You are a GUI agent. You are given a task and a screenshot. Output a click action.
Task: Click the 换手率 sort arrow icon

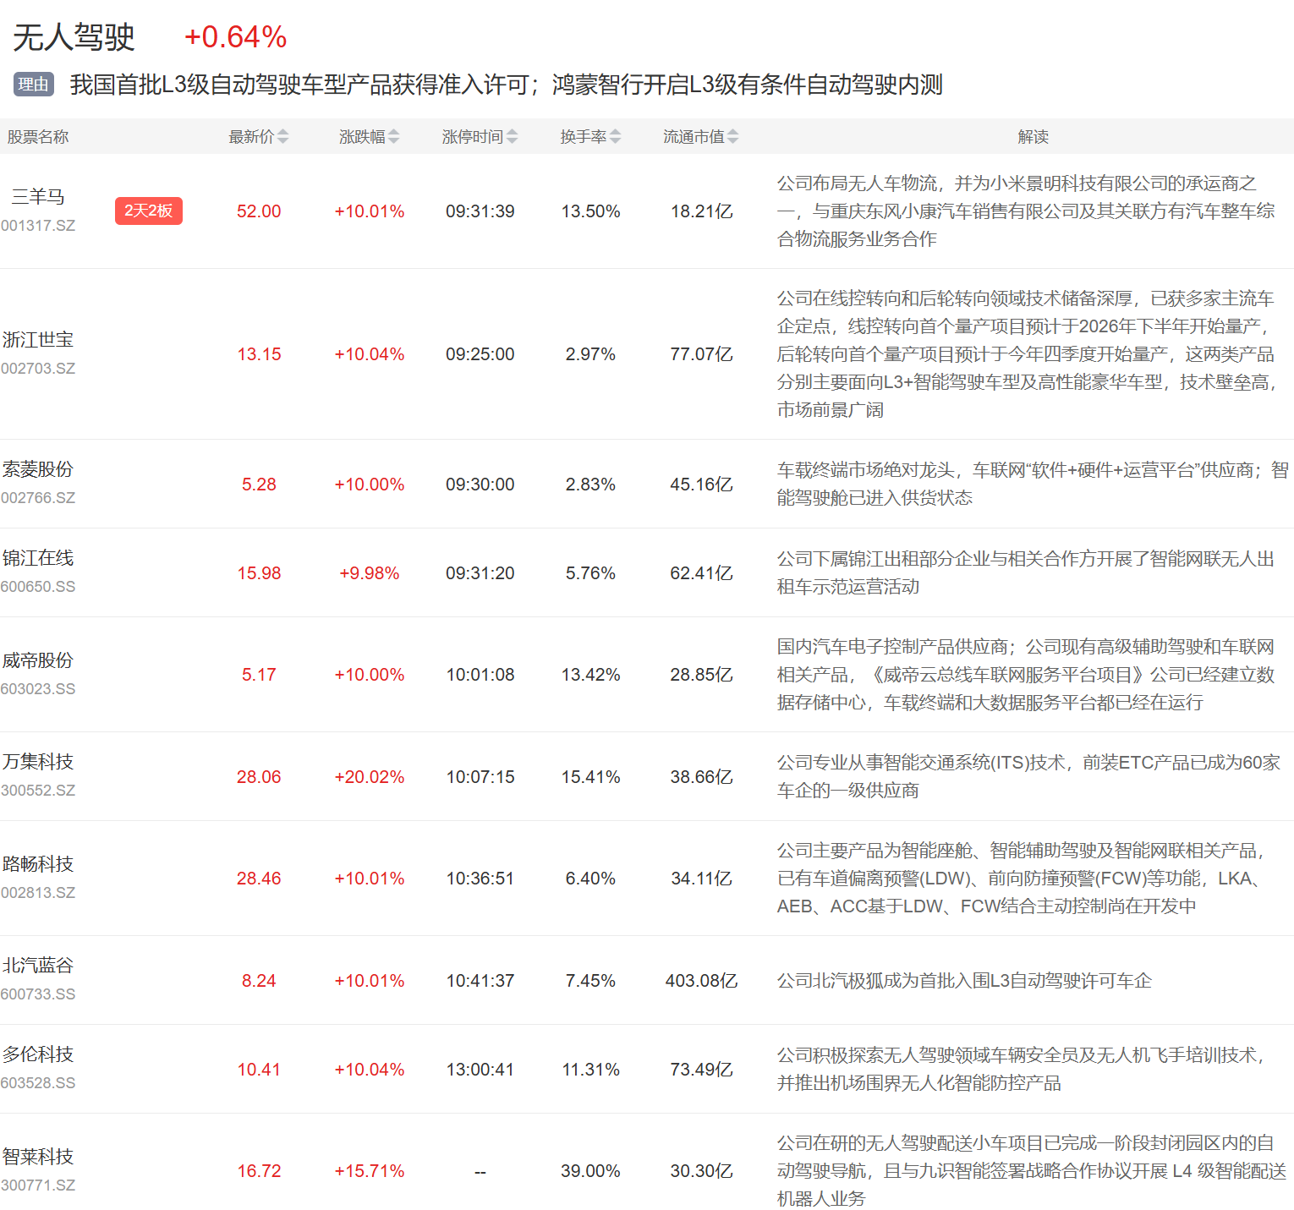[615, 136]
